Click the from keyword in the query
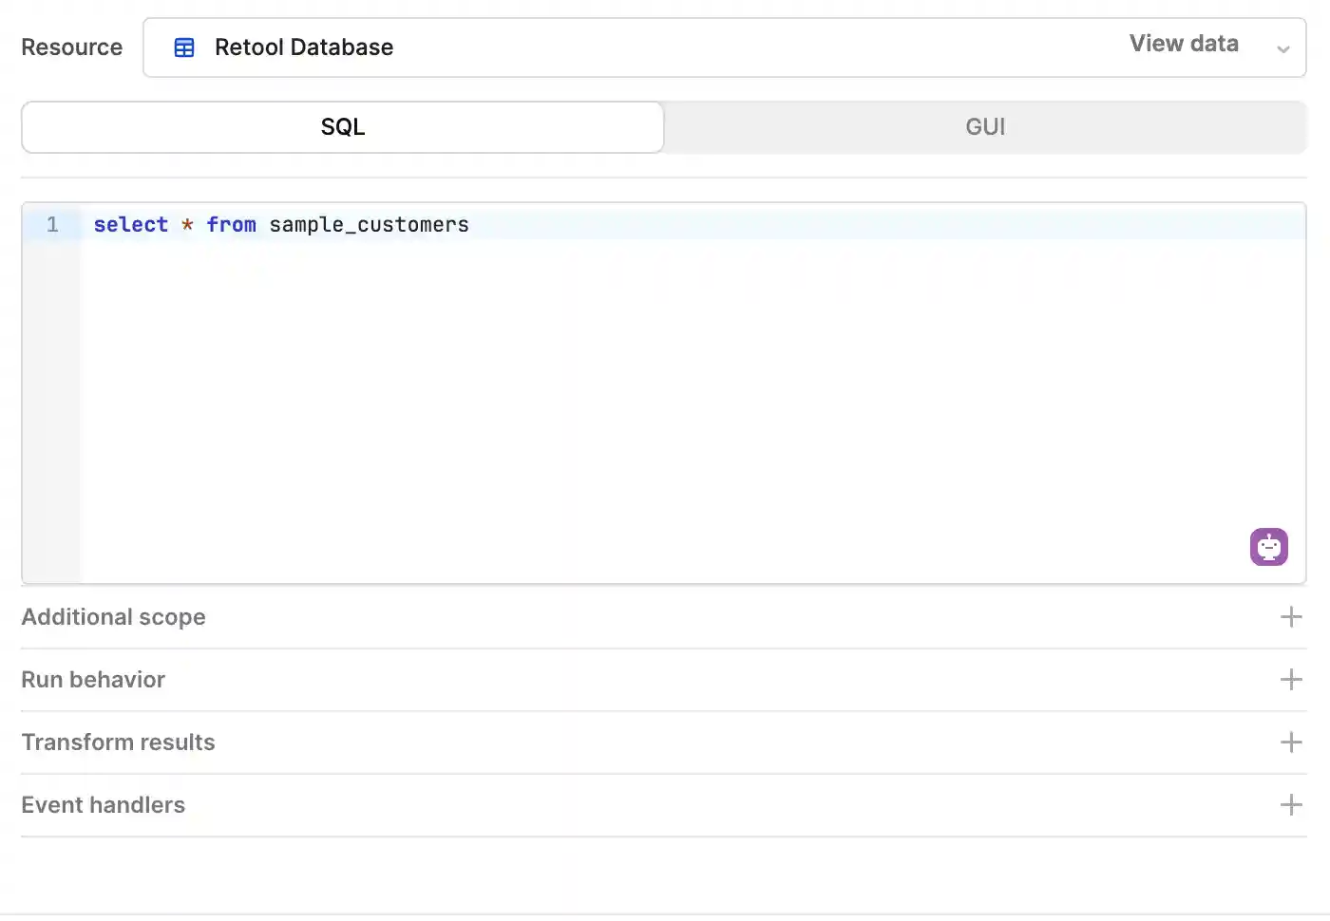This screenshot has height=921, width=1330. [x=231, y=225]
